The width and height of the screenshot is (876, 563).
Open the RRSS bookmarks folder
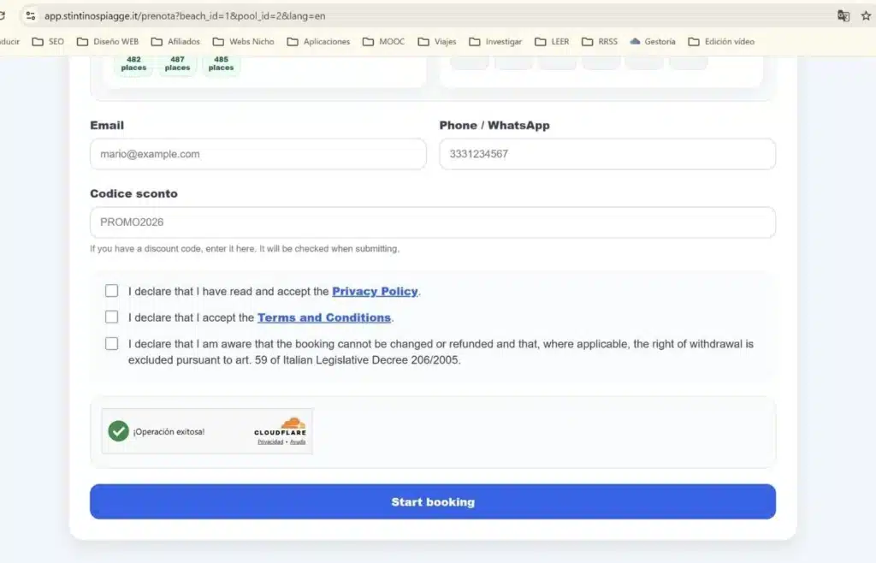600,41
